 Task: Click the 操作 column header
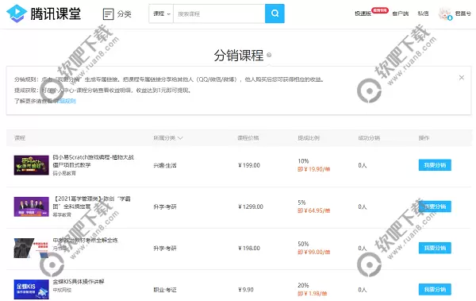tap(424, 138)
